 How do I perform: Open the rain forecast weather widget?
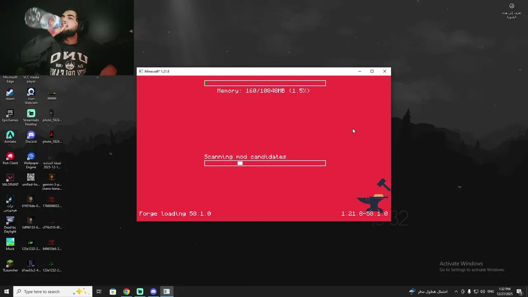(x=428, y=292)
